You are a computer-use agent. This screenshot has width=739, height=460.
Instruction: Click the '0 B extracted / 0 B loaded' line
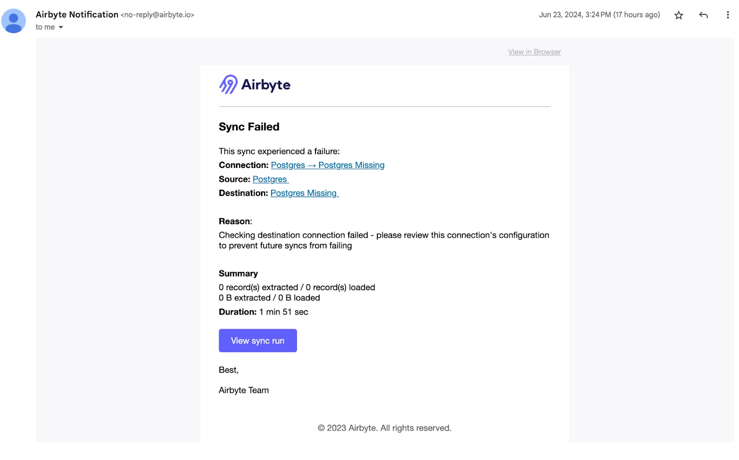269,298
